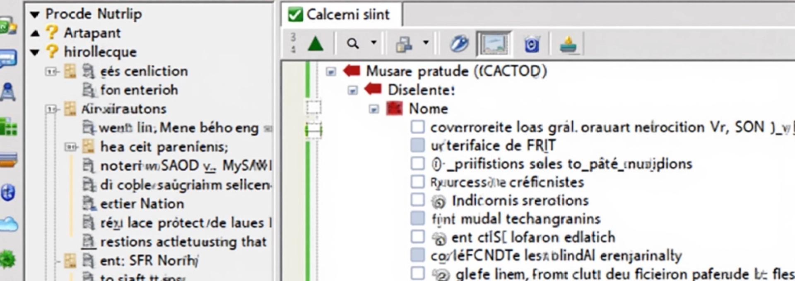Open the green gear icon in the left sidebar
The width and height of the screenshot is (795, 281).
(x=7, y=260)
